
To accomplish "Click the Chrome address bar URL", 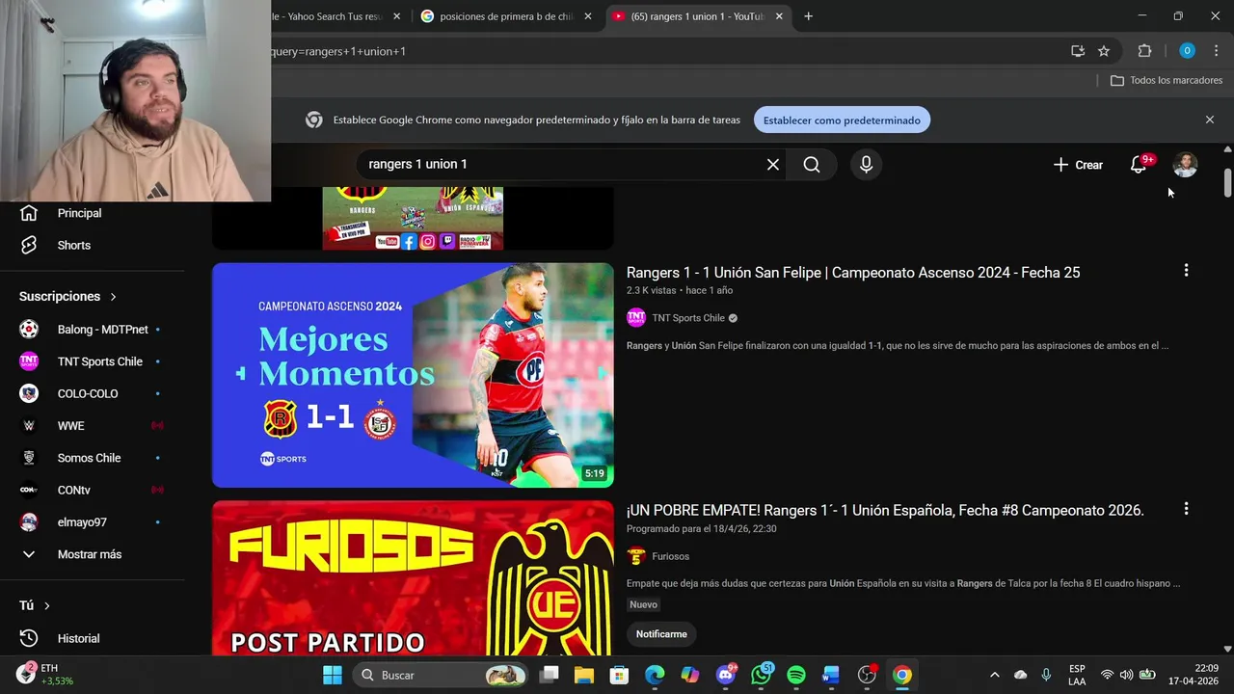I will pos(665,51).
